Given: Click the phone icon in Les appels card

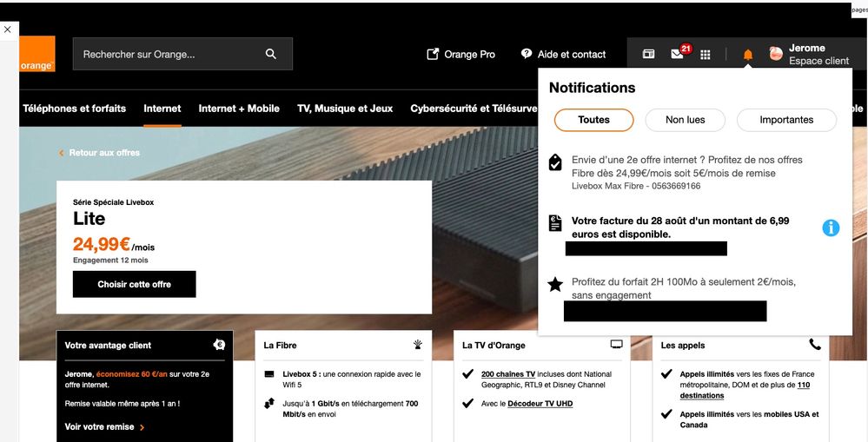Looking at the screenshot, I should 815,345.
